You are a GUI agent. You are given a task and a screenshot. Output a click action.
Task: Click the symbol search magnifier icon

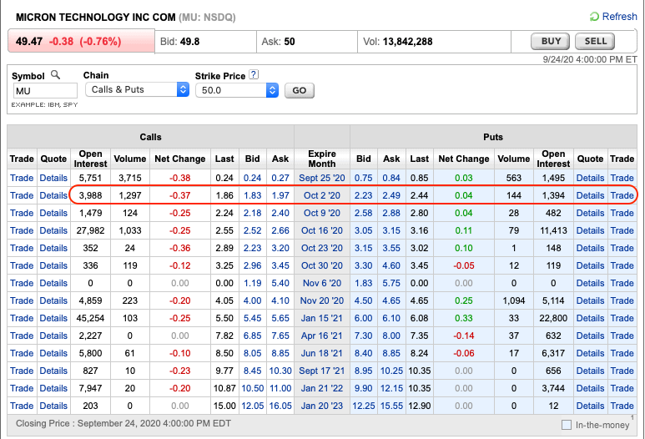56,75
